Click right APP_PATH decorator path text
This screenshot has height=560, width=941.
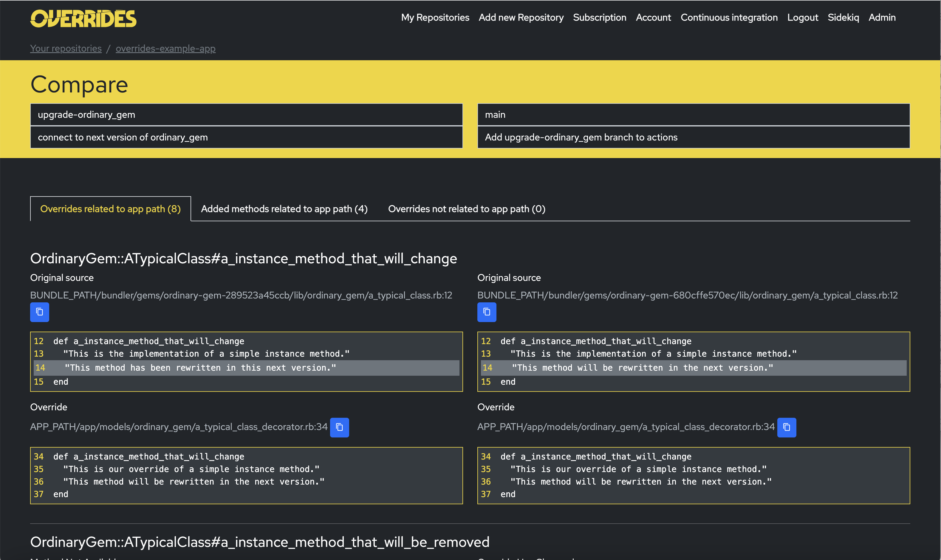point(626,427)
